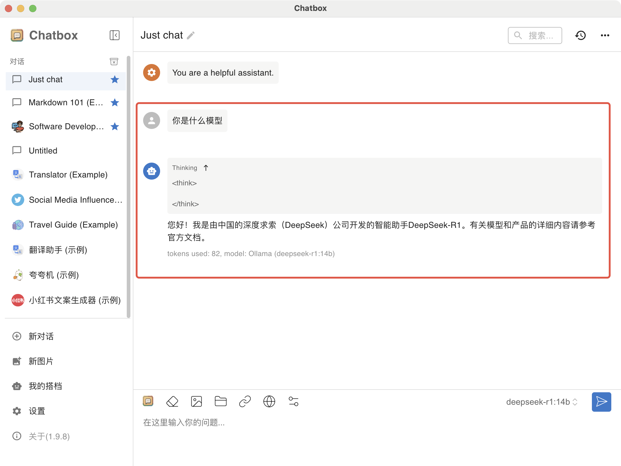This screenshot has height=466, width=621.
Task: Attach a file with the folder icon
Action: click(x=221, y=401)
